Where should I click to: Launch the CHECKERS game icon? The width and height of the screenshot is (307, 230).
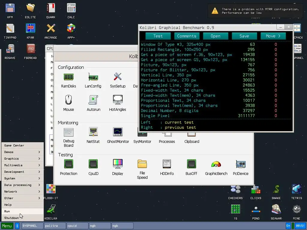[236, 189]
